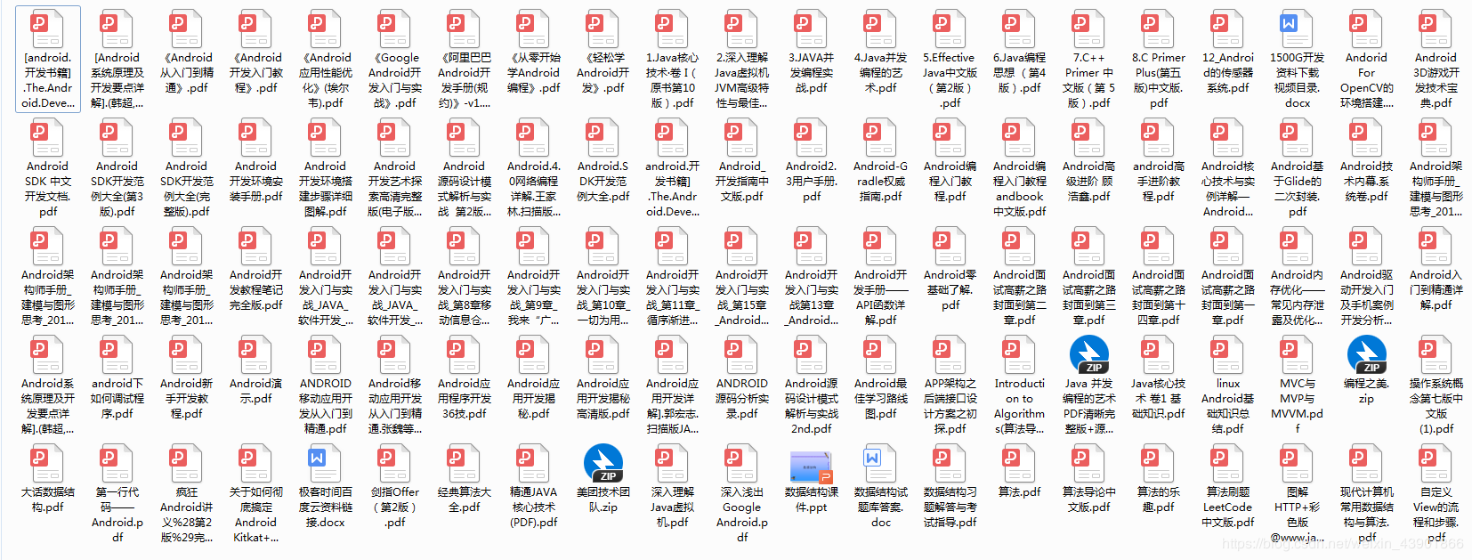The width and height of the screenshot is (1472, 560).
Task: Select the label Android 开发环境安装手册.pdf
Action: pyautogui.click(x=256, y=181)
